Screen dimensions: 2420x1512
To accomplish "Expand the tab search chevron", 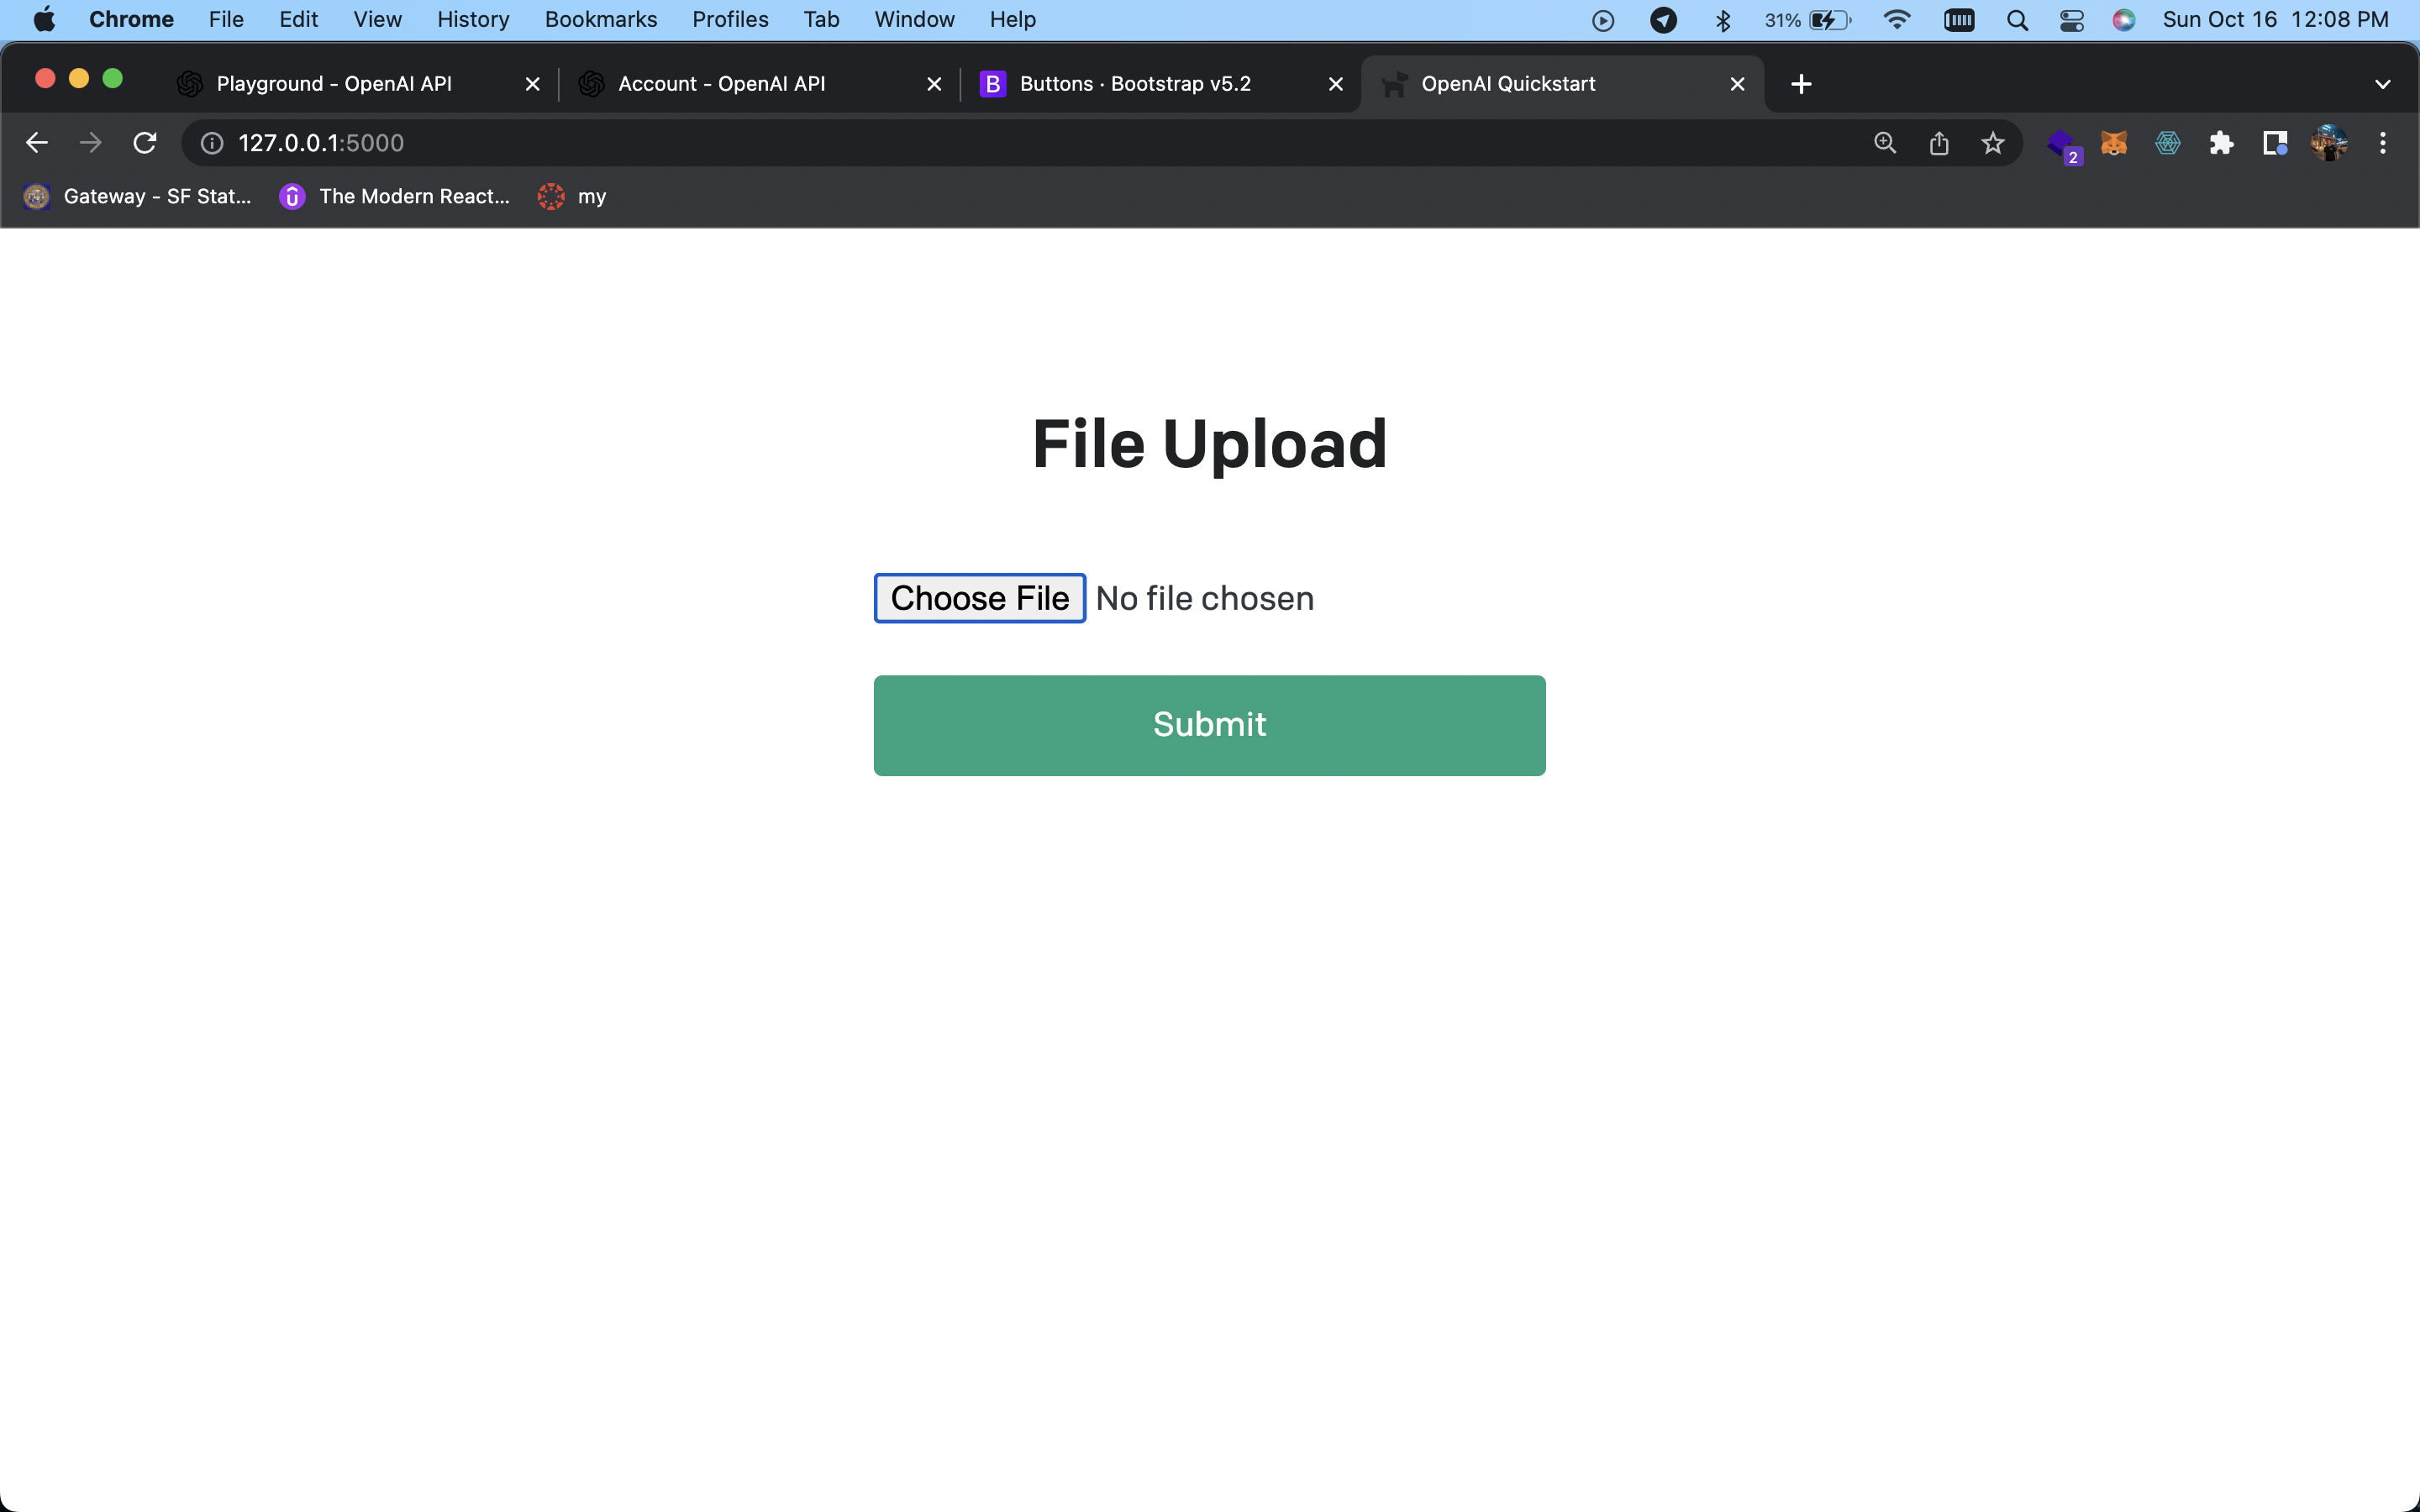I will [2382, 84].
